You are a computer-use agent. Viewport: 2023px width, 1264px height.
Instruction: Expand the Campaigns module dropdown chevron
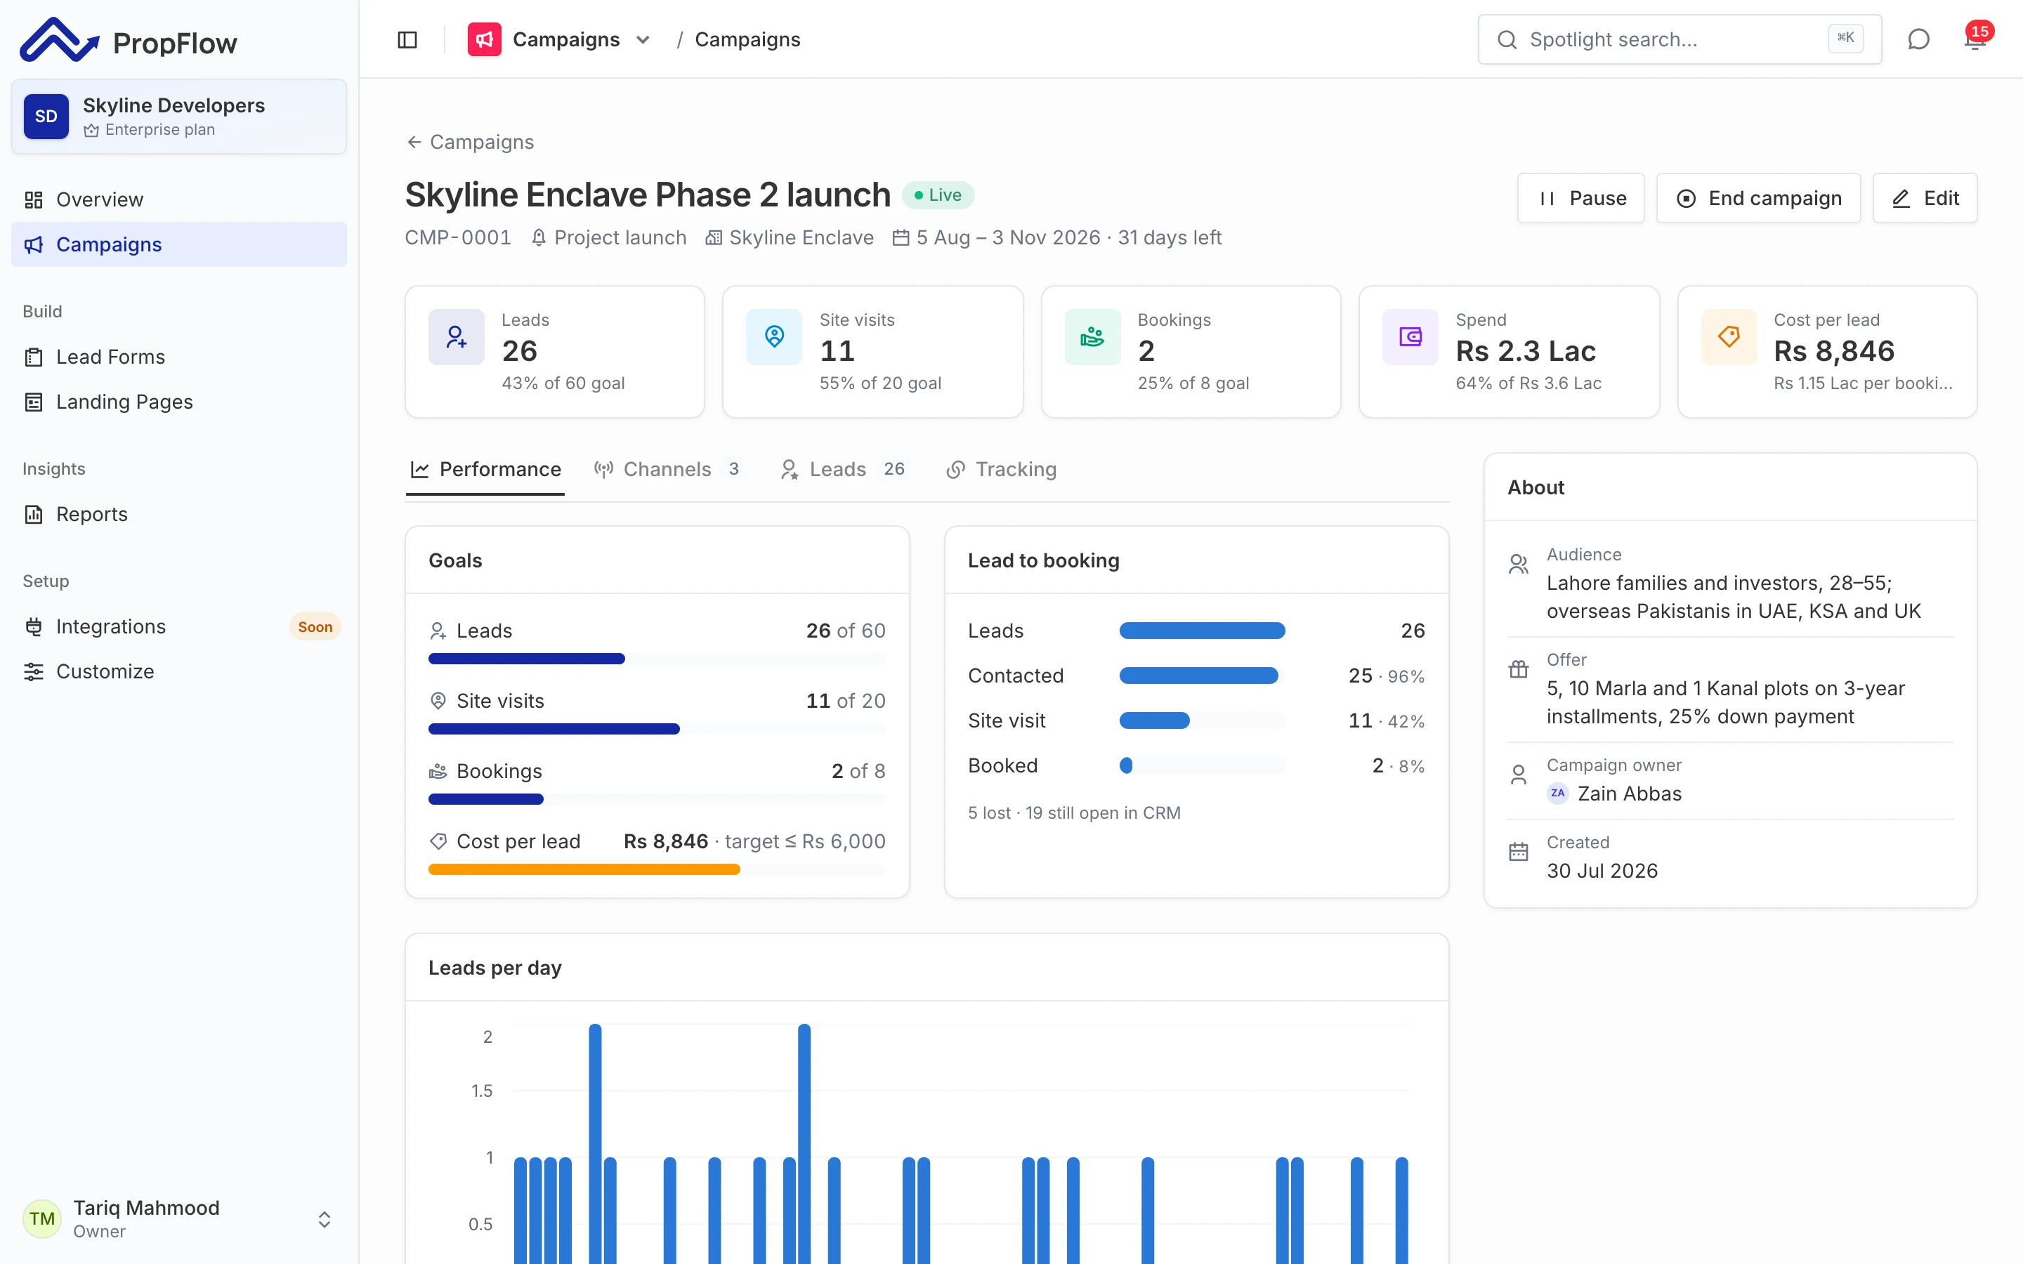[643, 39]
